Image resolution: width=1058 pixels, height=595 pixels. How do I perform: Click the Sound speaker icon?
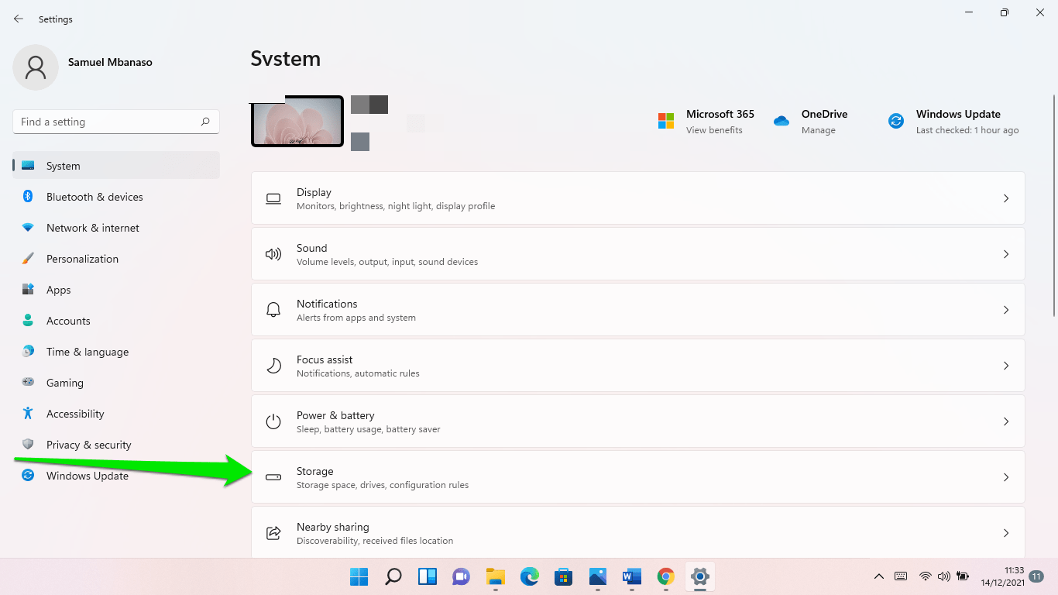point(273,254)
